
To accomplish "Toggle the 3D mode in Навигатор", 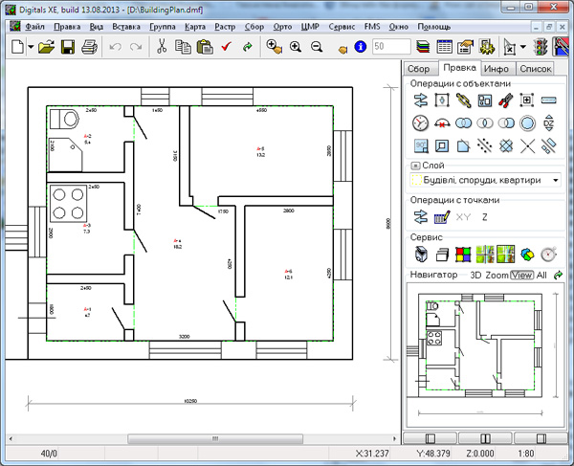I will 475,275.
